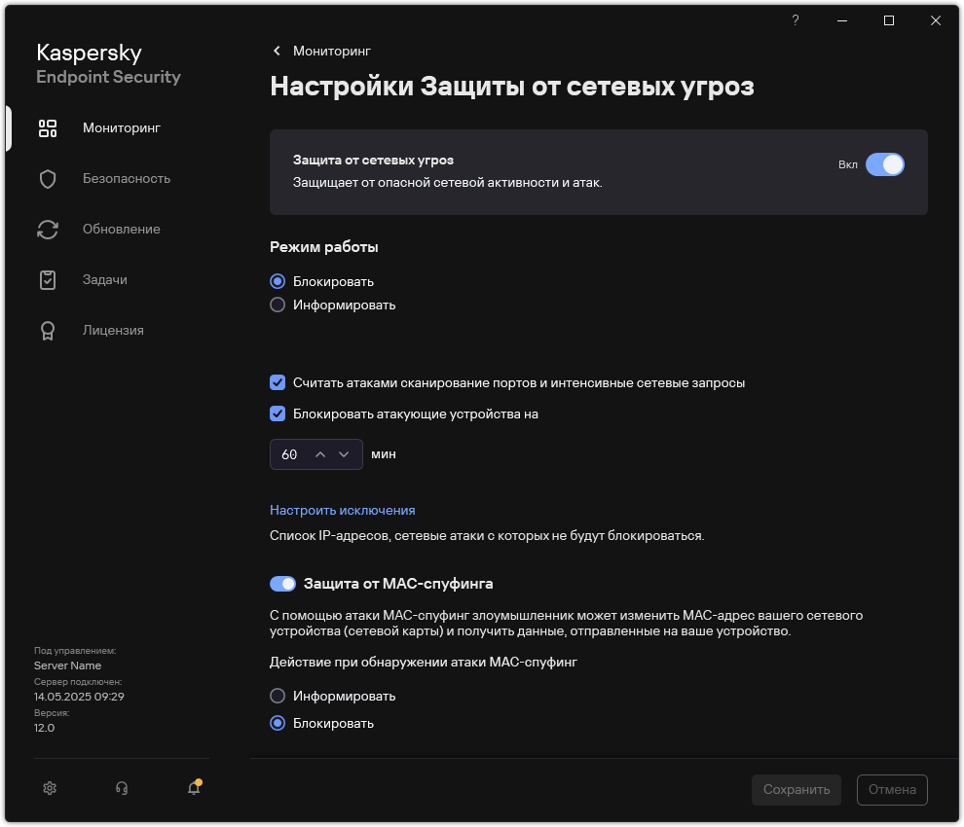Click the License ribbon badge icon
Image resolution: width=964 pixels, height=827 pixels.
(48, 331)
